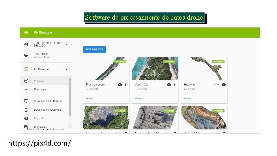Screen dimensions: 277x156
Task: Click the blue NEW PROJECT button
Action: (95, 49)
